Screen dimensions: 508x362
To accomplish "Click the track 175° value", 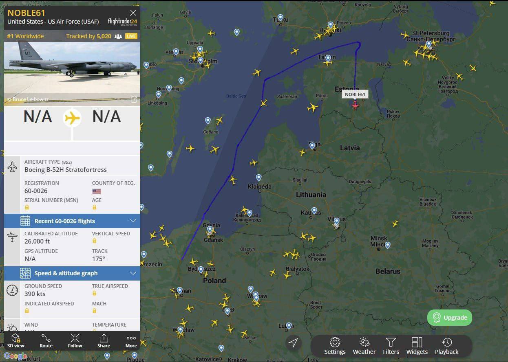I will point(99,259).
